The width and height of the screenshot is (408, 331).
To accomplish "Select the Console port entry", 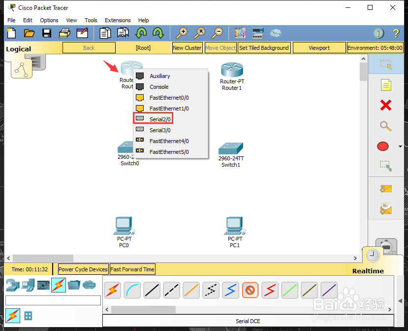I will tap(170, 87).
